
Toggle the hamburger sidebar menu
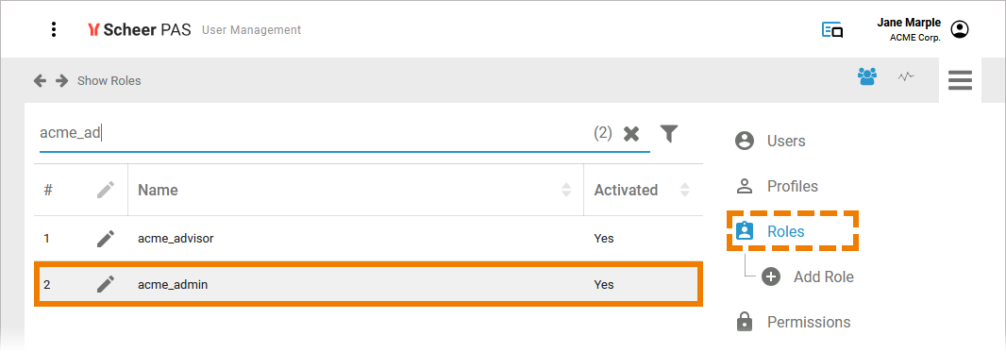960,80
